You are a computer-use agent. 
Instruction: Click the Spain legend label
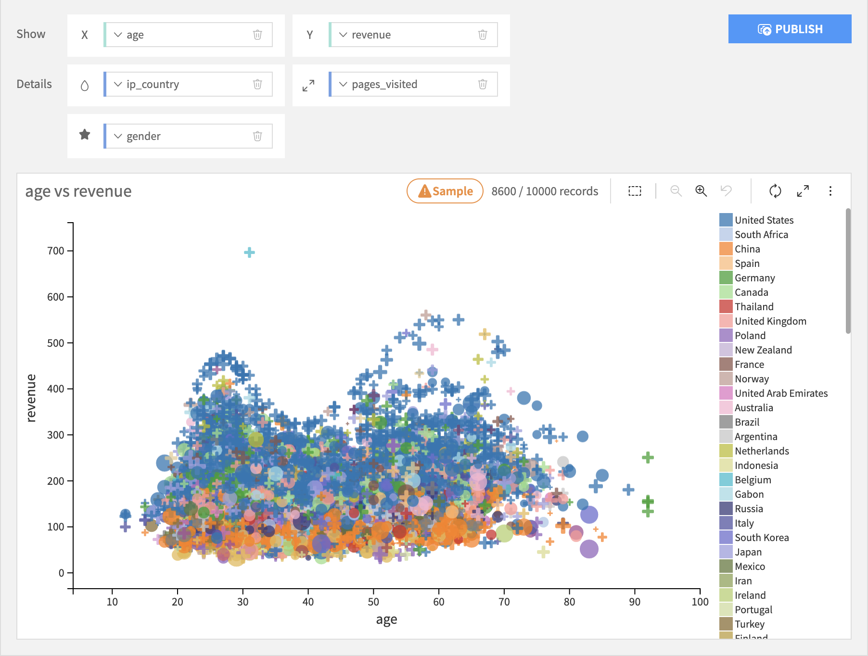[747, 264]
